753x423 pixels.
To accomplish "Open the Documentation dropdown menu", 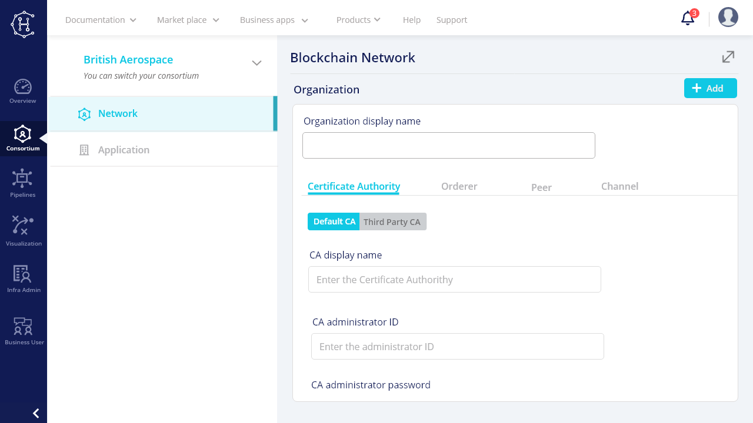I will [x=101, y=20].
